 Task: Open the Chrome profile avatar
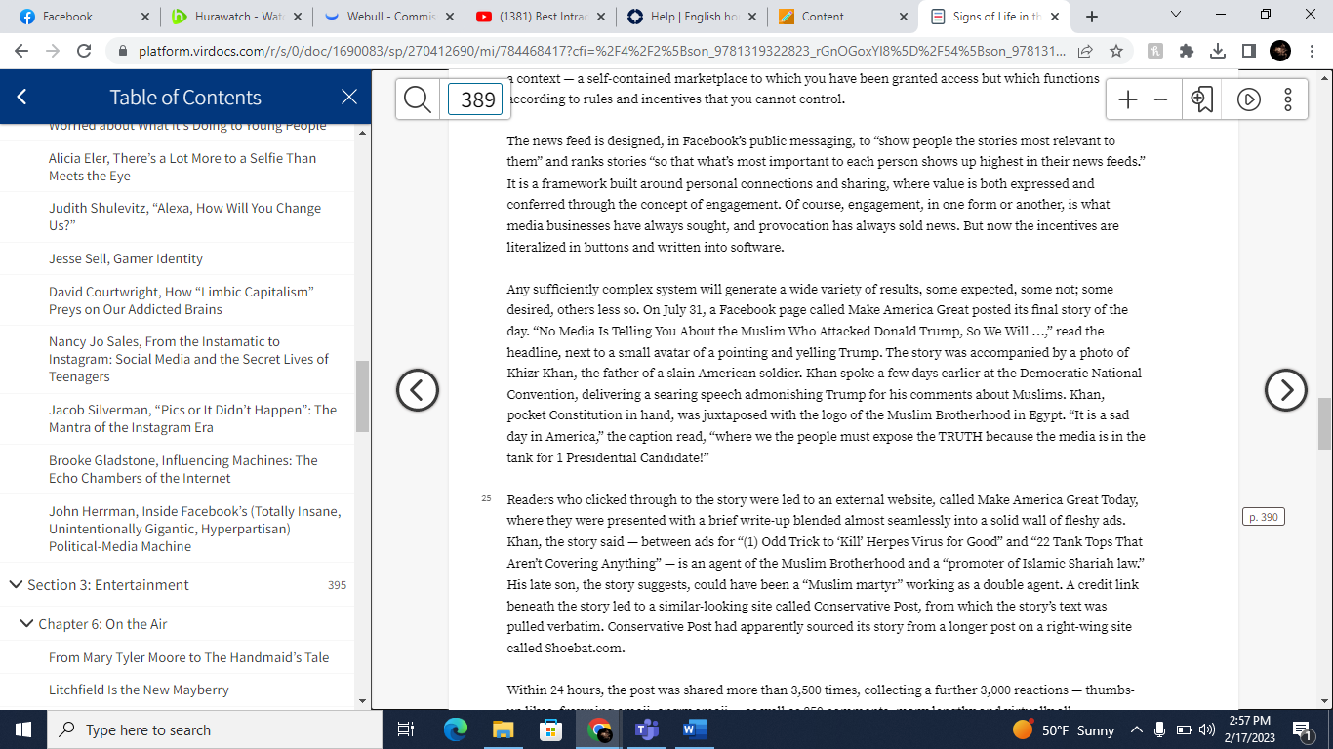coord(1280,51)
